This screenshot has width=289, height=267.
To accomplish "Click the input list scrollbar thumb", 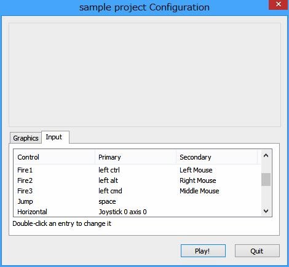I will click(x=266, y=179).
